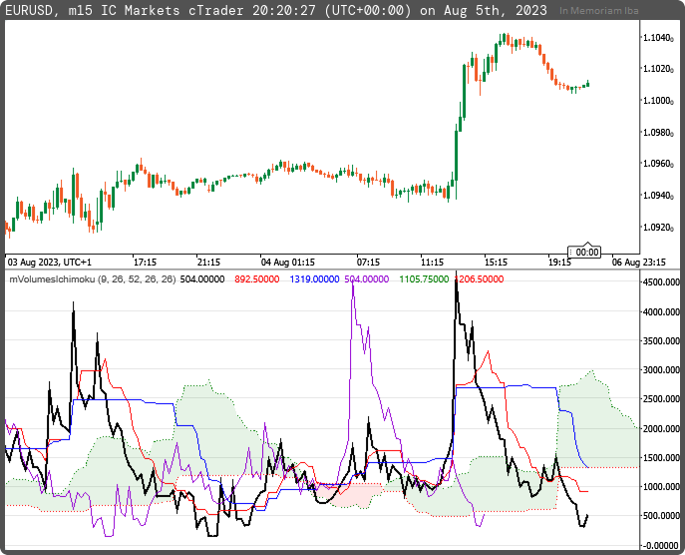Select the blue 1319.00000 indicator value
Viewport: 685px width, 555px height.
[314, 281]
